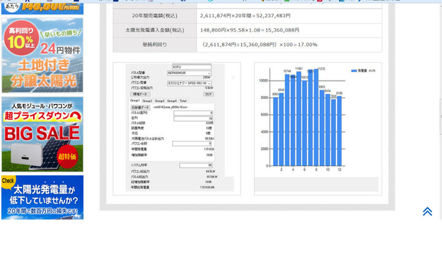Switch to the Group4 tab
The height and width of the screenshot is (276, 442).
(171, 101)
